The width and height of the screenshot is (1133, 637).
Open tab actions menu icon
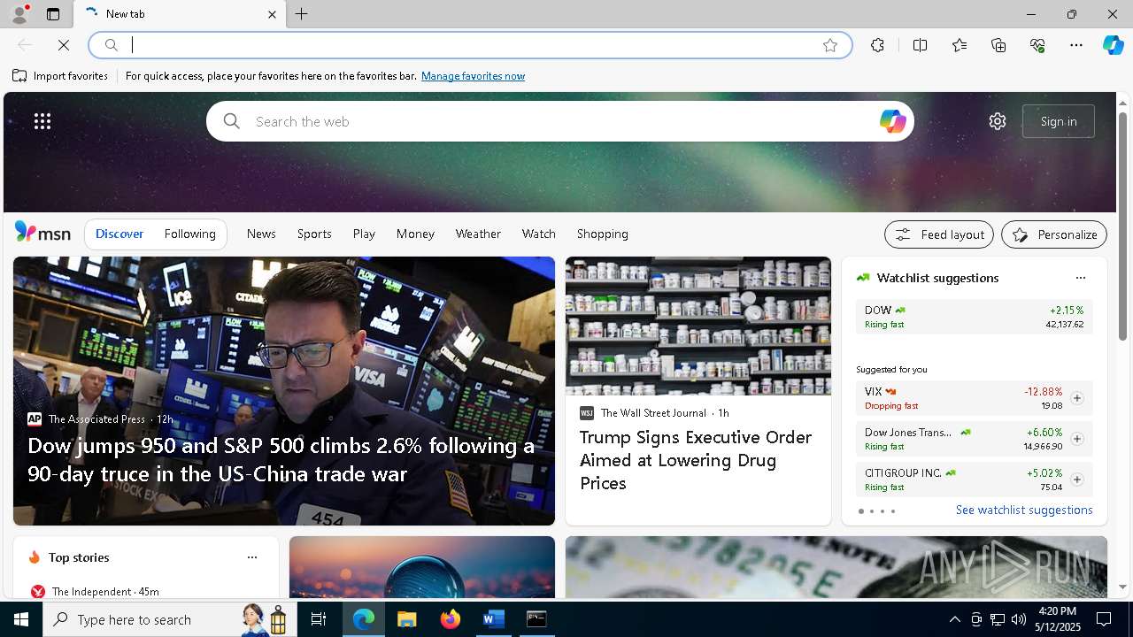53,14
